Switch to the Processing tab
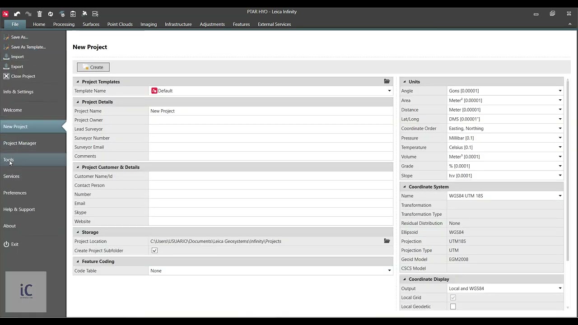578x325 pixels. point(64,24)
